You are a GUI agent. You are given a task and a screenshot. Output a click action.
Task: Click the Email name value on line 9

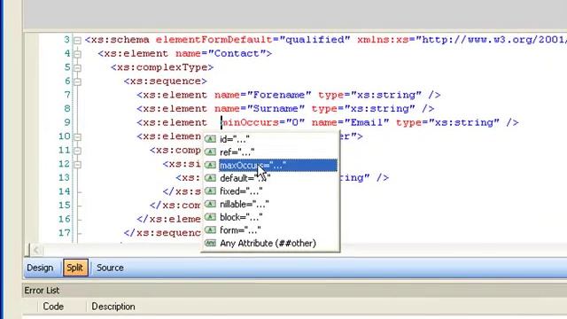coord(367,122)
